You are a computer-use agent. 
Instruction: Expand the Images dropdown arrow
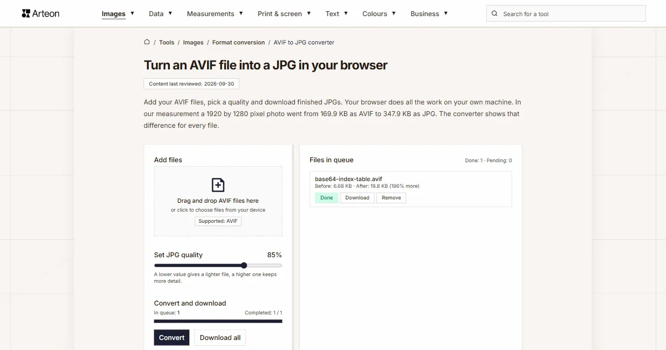(132, 13)
